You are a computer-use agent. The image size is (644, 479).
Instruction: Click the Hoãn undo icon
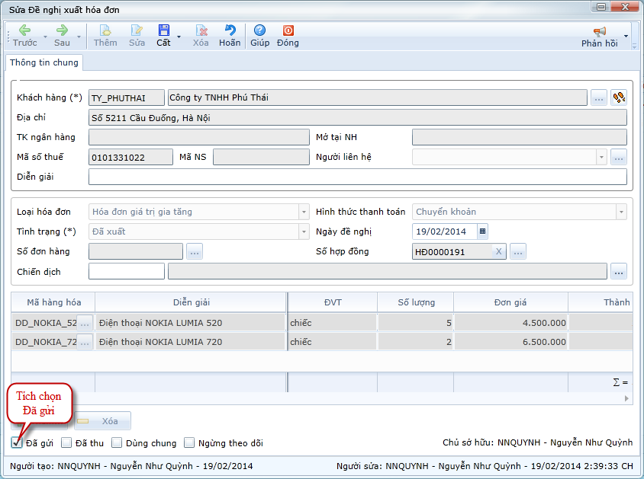(x=230, y=30)
